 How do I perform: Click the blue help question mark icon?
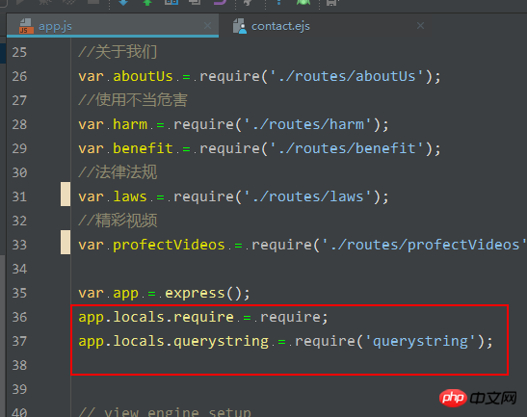coord(278,2)
